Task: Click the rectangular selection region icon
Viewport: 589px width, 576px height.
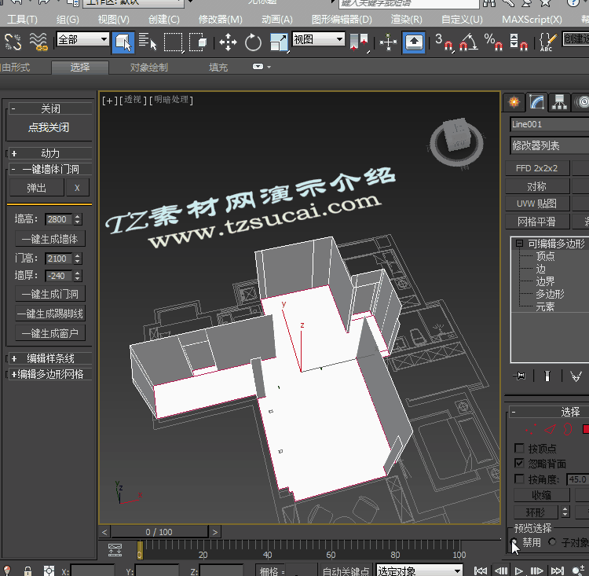Action: [173, 42]
